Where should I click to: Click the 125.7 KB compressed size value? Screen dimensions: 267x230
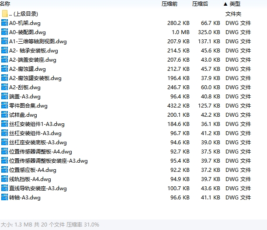[209, 106]
